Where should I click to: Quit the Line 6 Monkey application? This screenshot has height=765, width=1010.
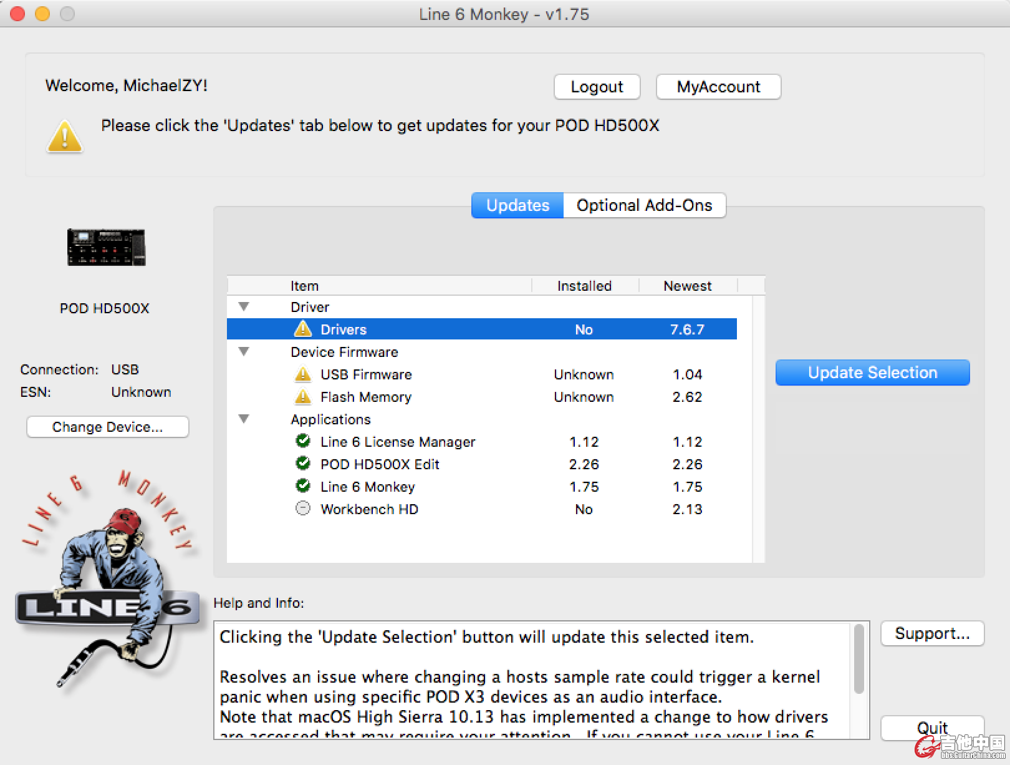pos(932,728)
